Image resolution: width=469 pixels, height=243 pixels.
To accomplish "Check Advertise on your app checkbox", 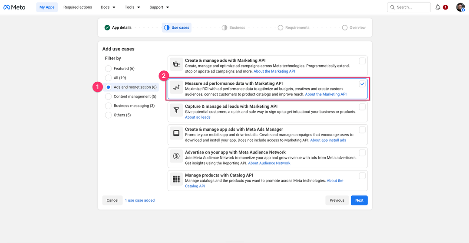I will [x=362, y=153].
